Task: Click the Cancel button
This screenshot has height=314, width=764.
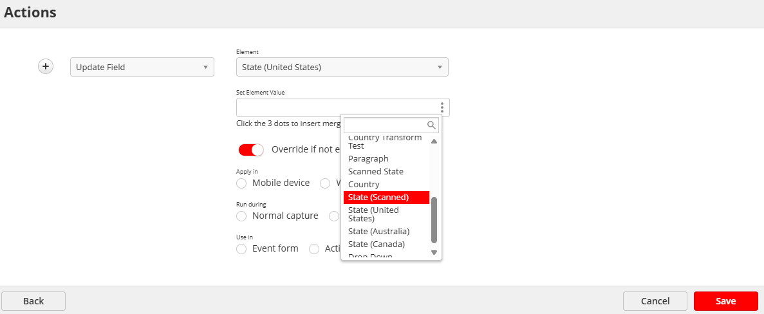Action: coord(655,301)
